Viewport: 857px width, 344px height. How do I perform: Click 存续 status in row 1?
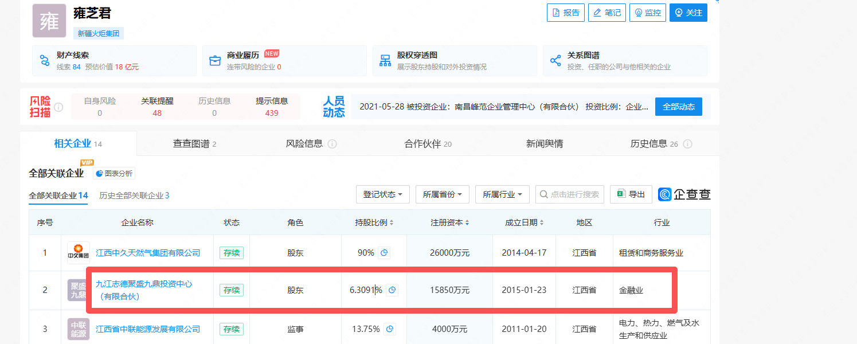pos(232,253)
